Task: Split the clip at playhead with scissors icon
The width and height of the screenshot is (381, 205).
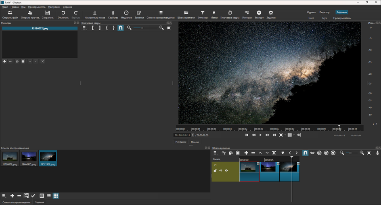Action: pos(223,153)
